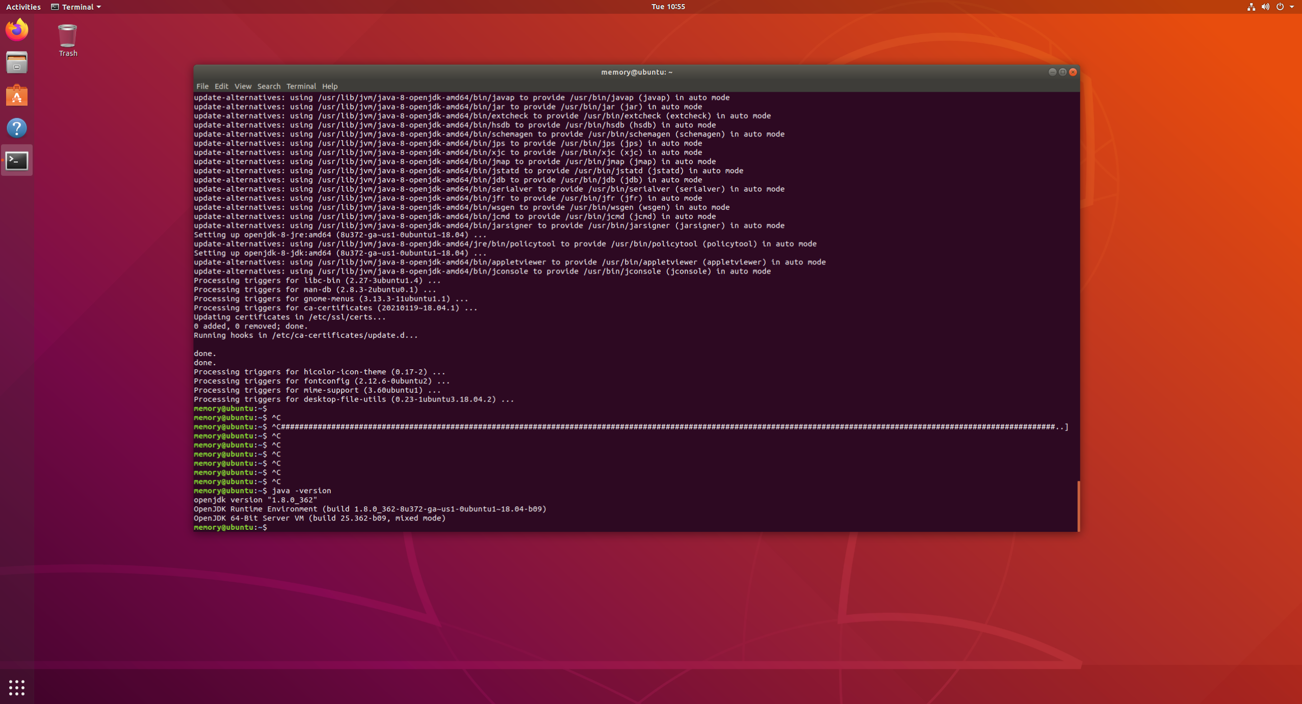
Task: Click the update-alternatives line for serialver
Action: (489, 189)
